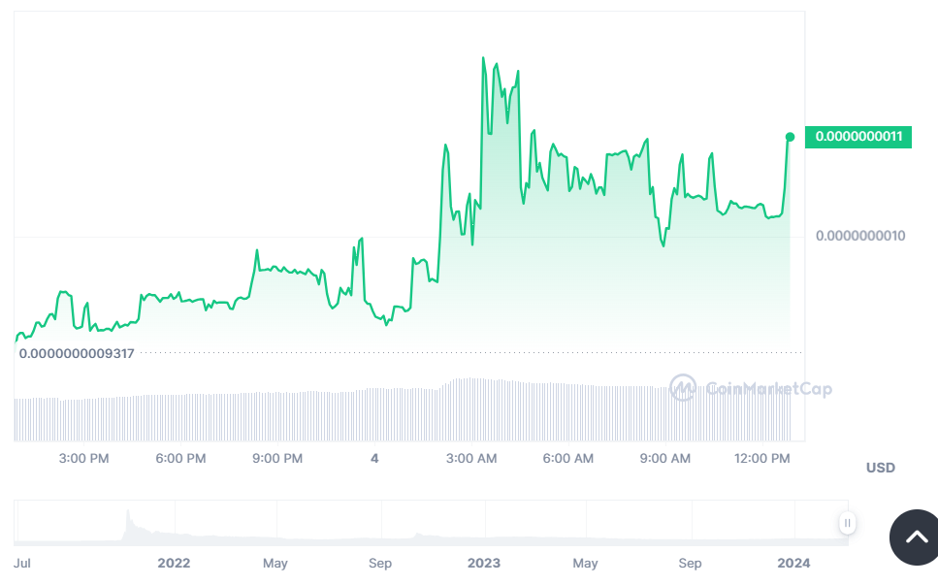The height and width of the screenshot is (585, 938).
Task: Select the 12:00 PM time axis marker
Action: tap(763, 458)
